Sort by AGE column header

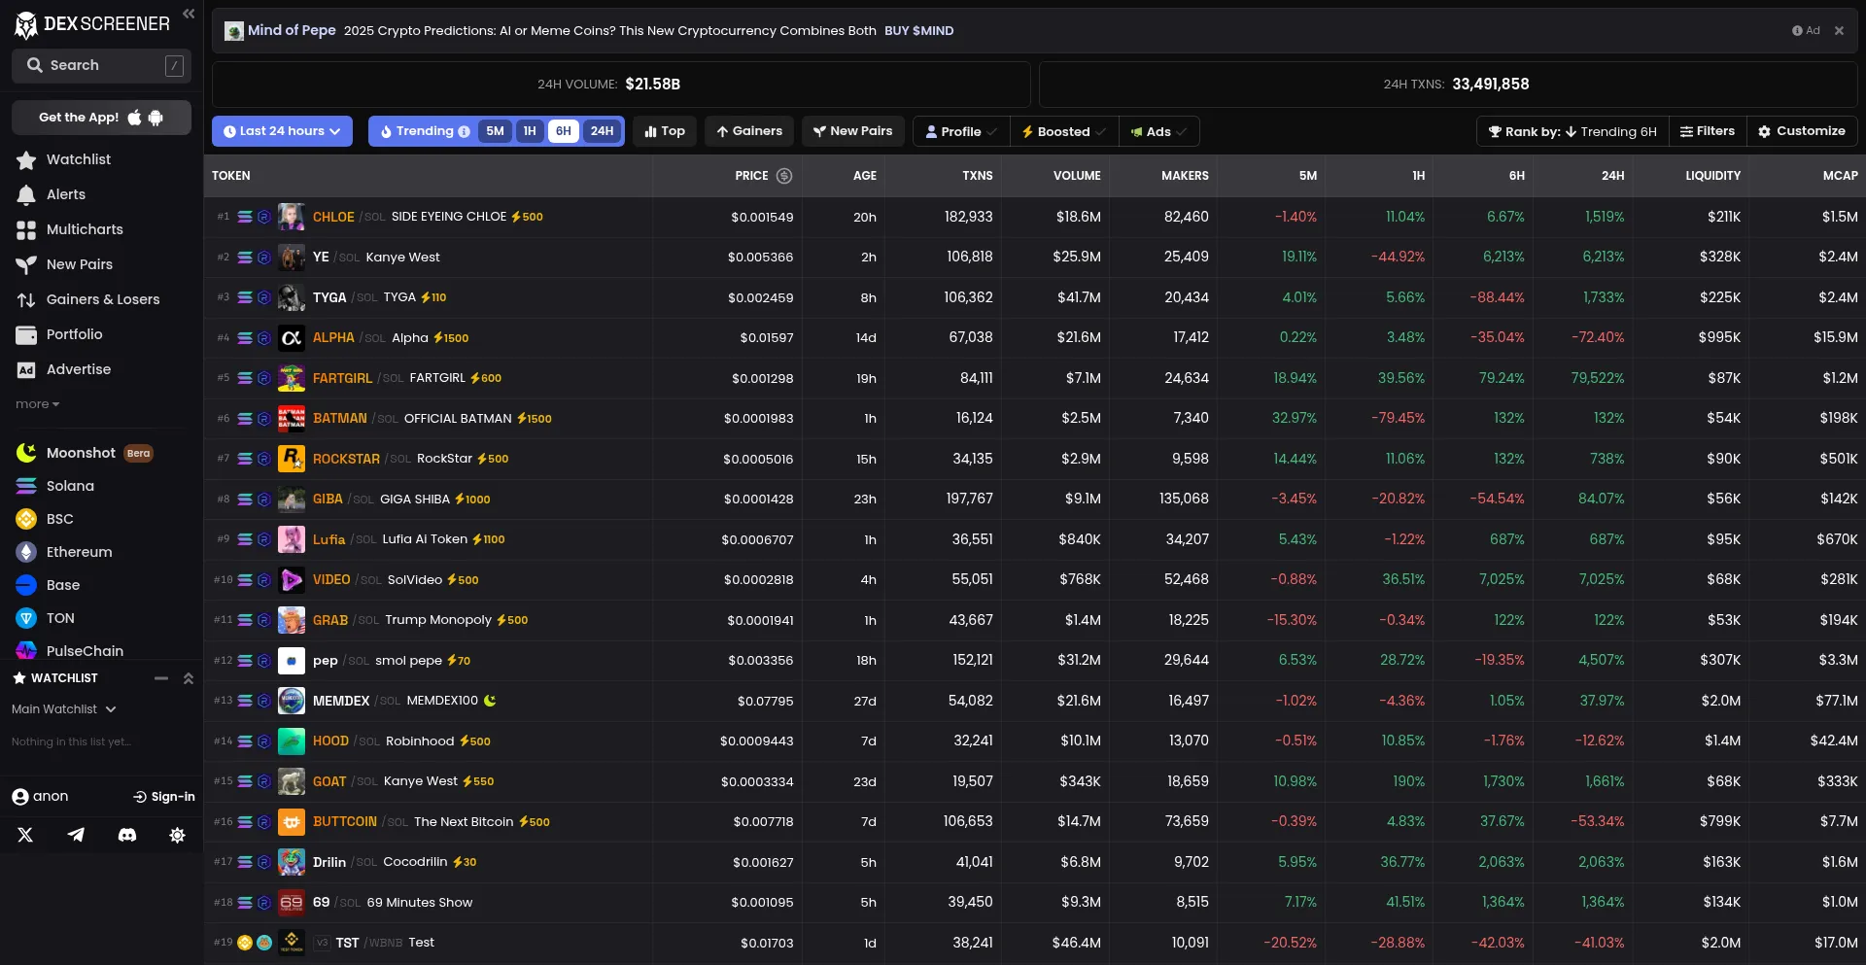(865, 176)
